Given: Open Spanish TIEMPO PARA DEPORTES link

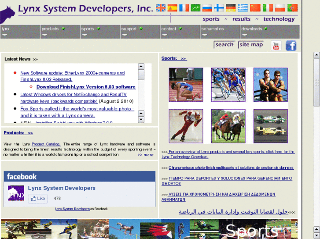Looking at the screenshot, I should (x=227, y=181).
